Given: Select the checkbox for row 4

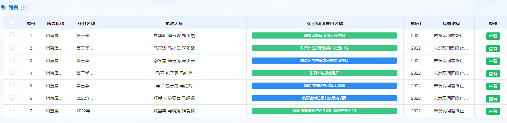Looking at the screenshot, I should point(12,73).
